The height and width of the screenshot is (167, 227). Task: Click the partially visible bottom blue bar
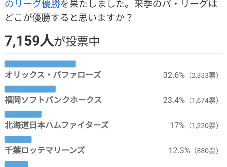click(x=16, y=164)
